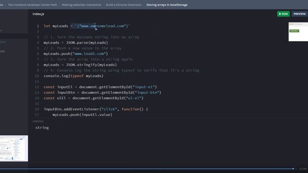Image resolution: width=308 pixels, height=173 pixels.
Task: Select Storing arrays in localStorage breadcrumb
Action: 167,5
